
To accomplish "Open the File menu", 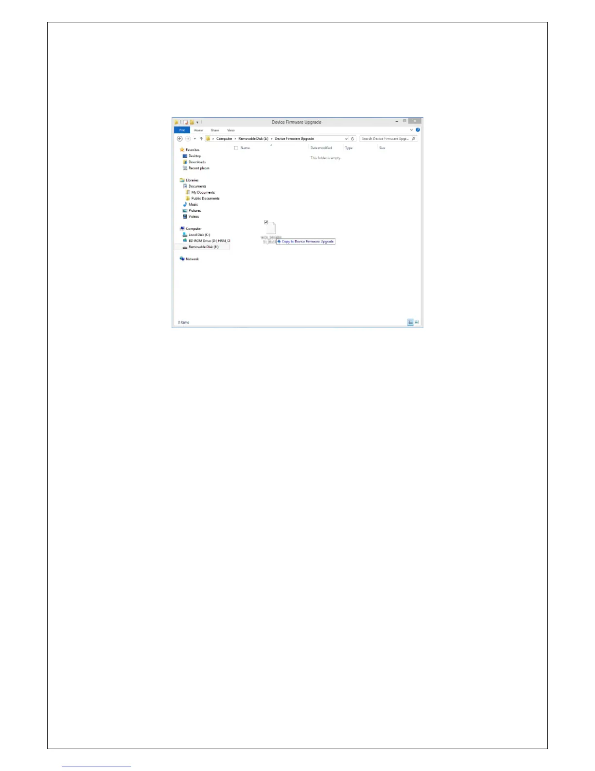I will pyautogui.click(x=182, y=130).
